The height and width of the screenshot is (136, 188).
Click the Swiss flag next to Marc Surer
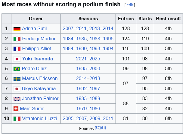point(16,109)
